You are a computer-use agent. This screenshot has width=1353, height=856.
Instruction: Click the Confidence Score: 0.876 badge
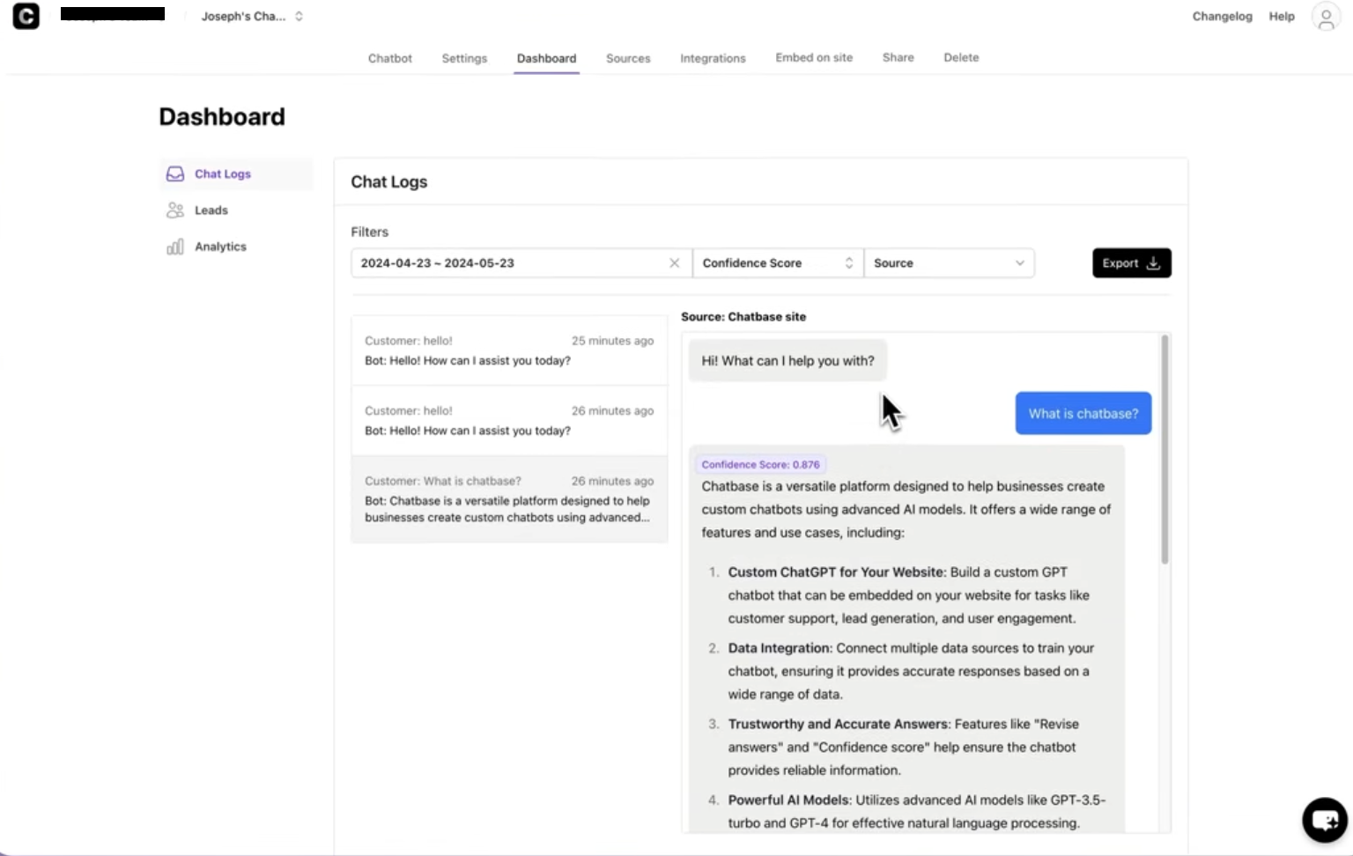[x=760, y=464]
